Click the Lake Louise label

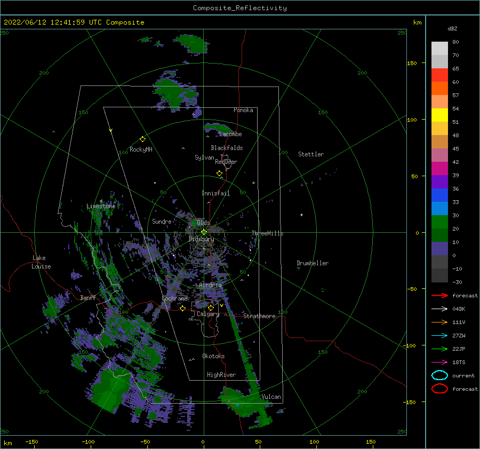point(41,262)
